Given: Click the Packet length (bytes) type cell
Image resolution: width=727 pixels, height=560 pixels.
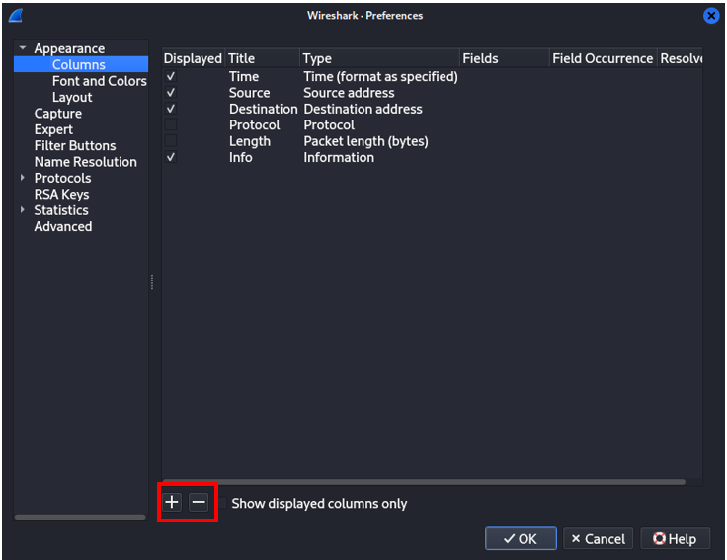Looking at the screenshot, I should point(365,141).
